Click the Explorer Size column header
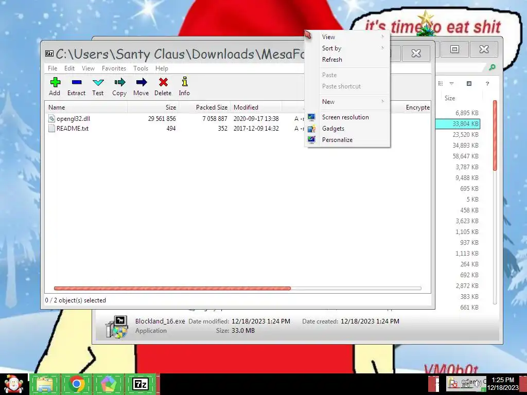This screenshot has height=395, width=527. [461, 98]
